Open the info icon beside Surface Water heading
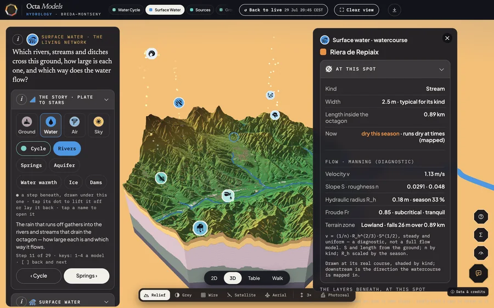 click(x=18, y=39)
